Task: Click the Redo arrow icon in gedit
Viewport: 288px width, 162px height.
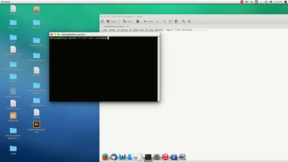Action: [x=157, y=22]
